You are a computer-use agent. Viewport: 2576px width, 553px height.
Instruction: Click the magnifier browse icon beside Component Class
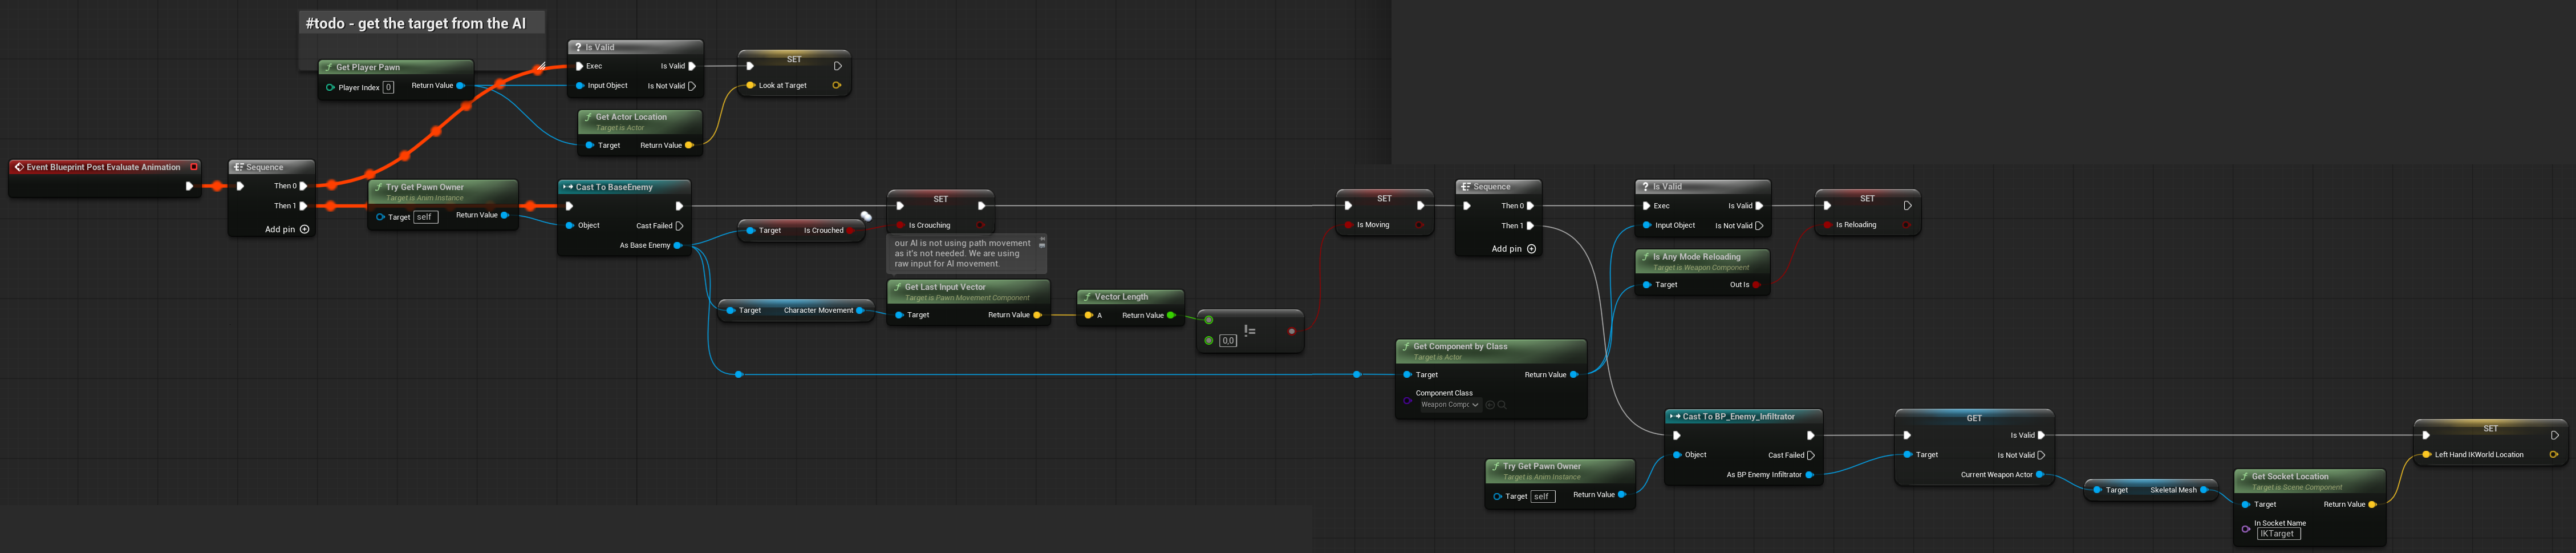(1502, 405)
